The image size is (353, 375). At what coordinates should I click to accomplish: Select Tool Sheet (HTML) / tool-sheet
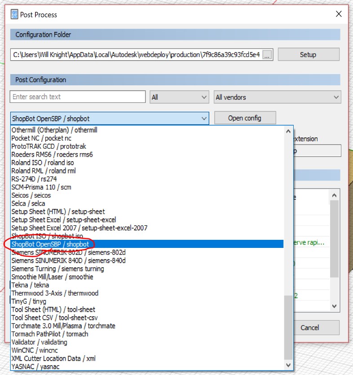tap(147, 309)
